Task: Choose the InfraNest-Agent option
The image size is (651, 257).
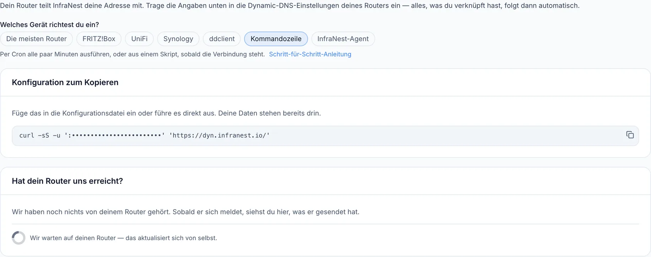Action: (x=343, y=39)
